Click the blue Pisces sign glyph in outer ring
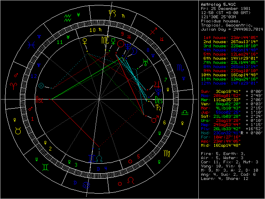 [x=31, y=45]
